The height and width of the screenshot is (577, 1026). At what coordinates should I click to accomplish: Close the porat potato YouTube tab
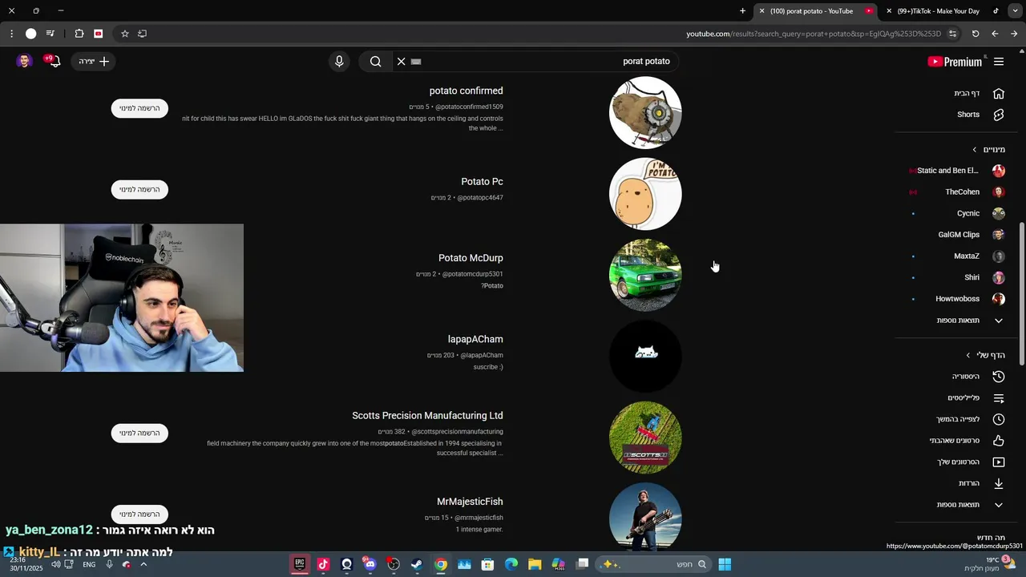(x=761, y=11)
